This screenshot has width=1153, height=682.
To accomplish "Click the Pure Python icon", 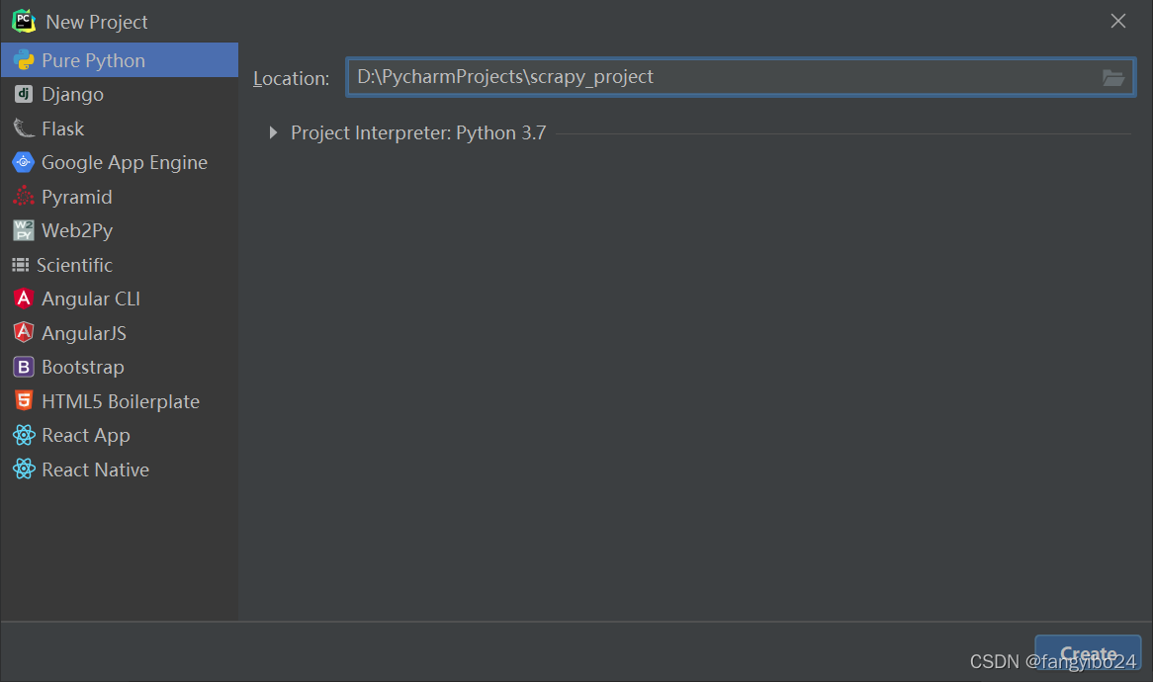I will [x=23, y=60].
